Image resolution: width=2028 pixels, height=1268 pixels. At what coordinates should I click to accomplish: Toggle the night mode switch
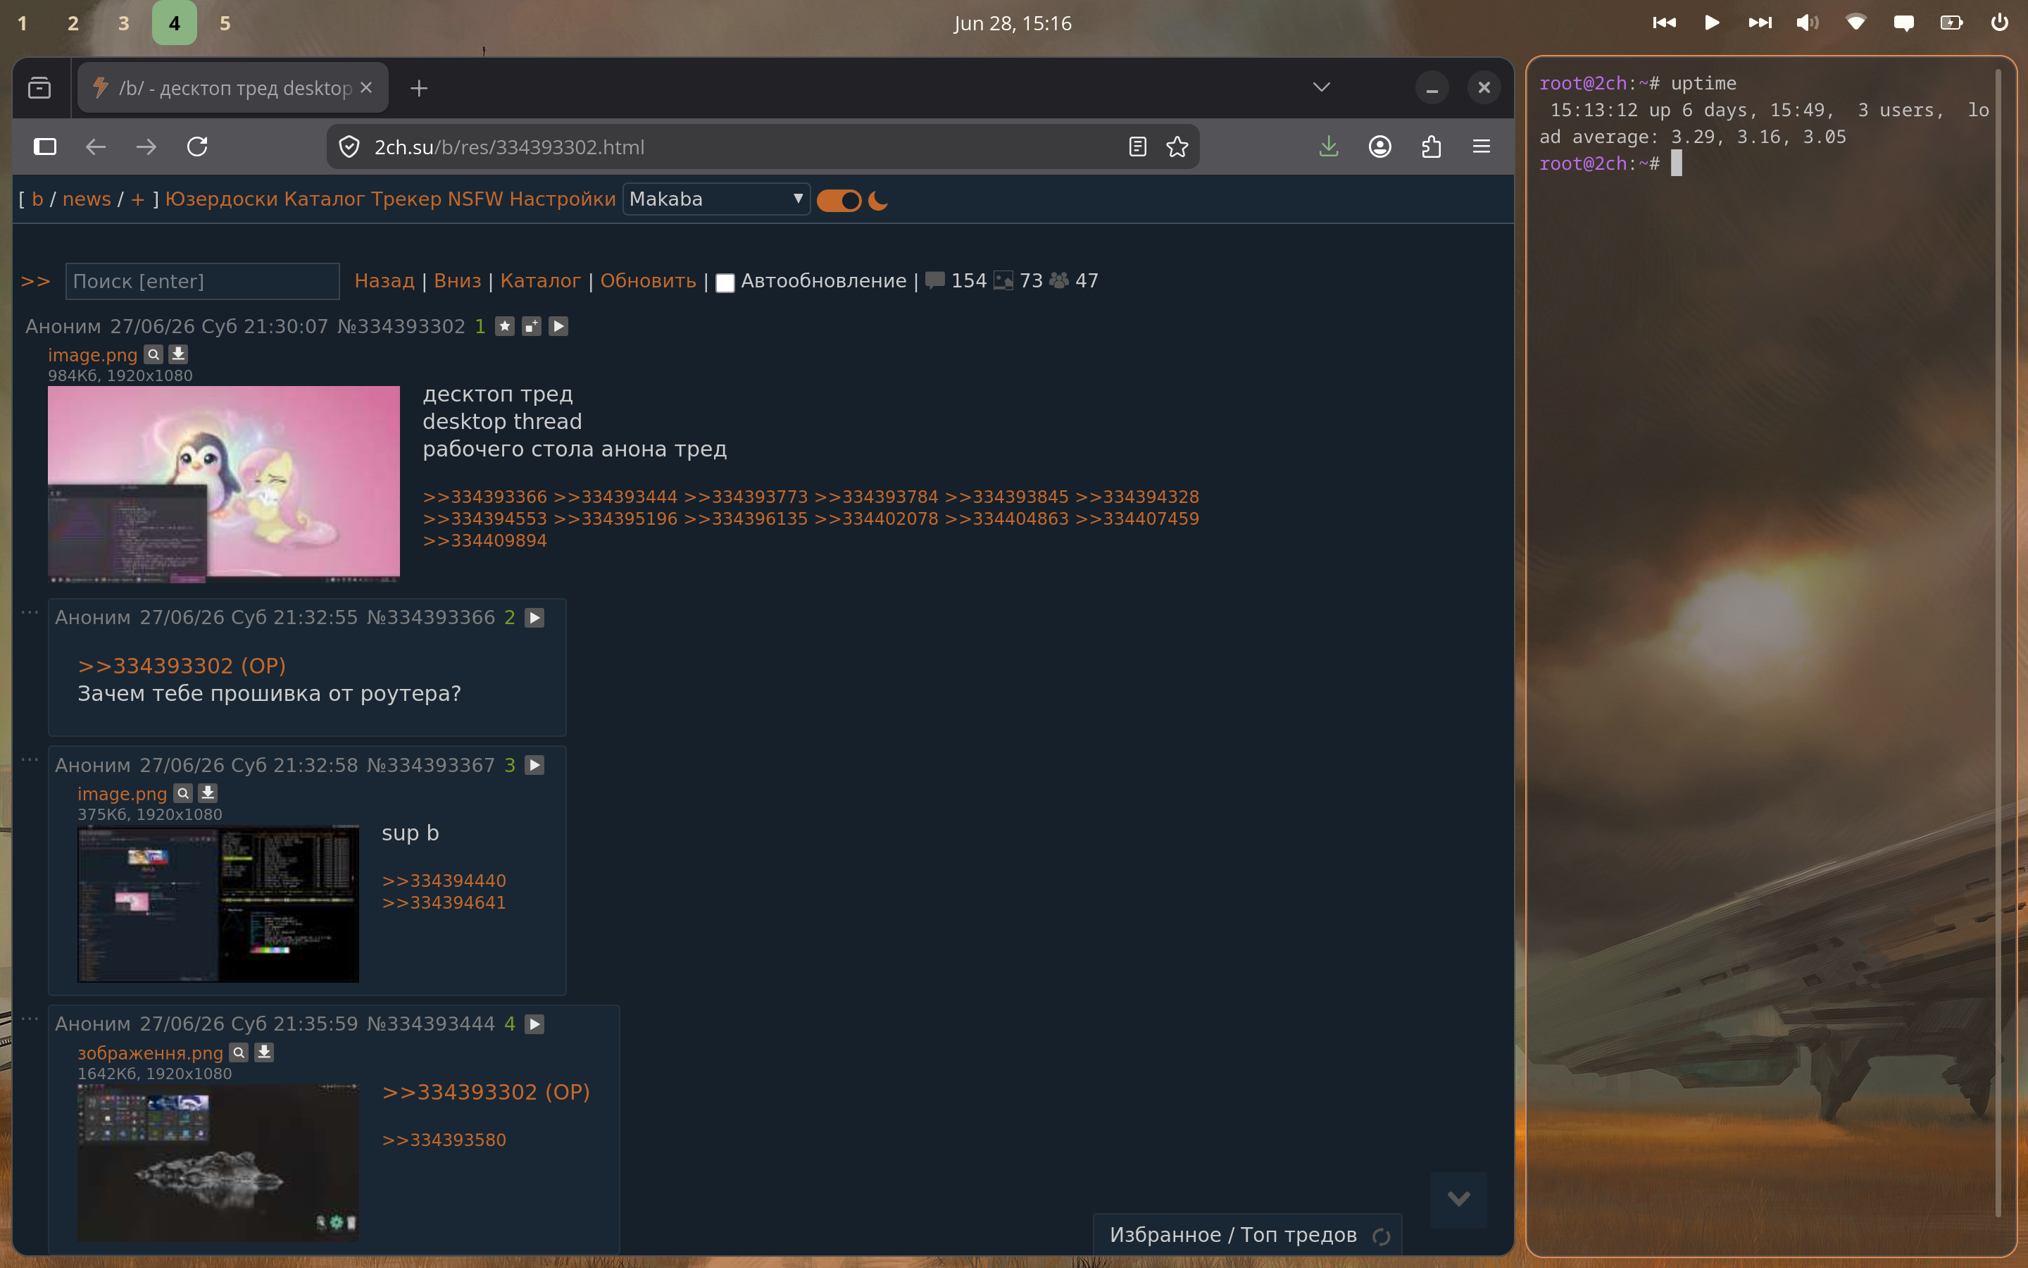pyautogui.click(x=839, y=201)
